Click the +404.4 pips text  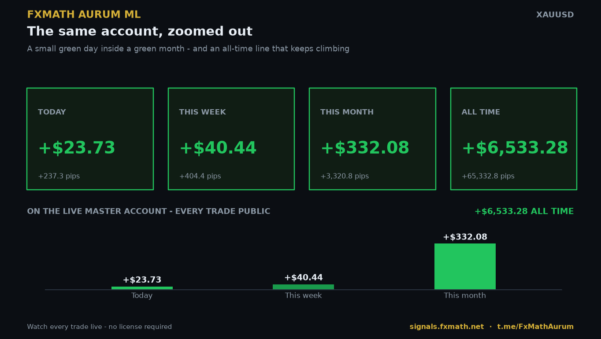click(200, 177)
